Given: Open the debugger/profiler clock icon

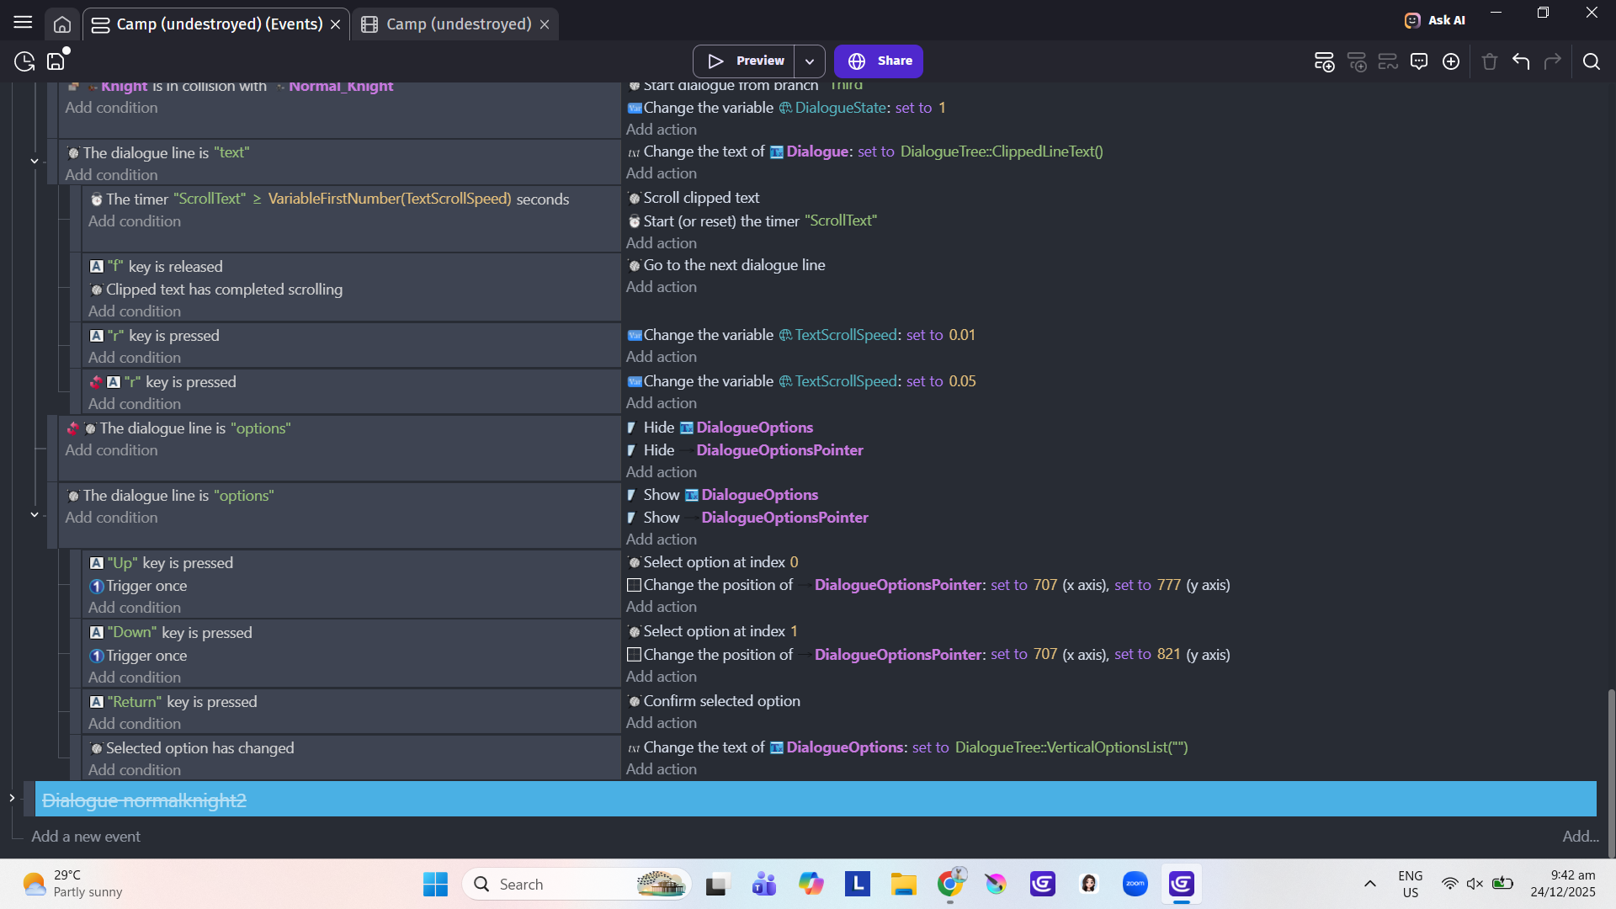Looking at the screenshot, I should pyautogui.click(x=24, y=61).
